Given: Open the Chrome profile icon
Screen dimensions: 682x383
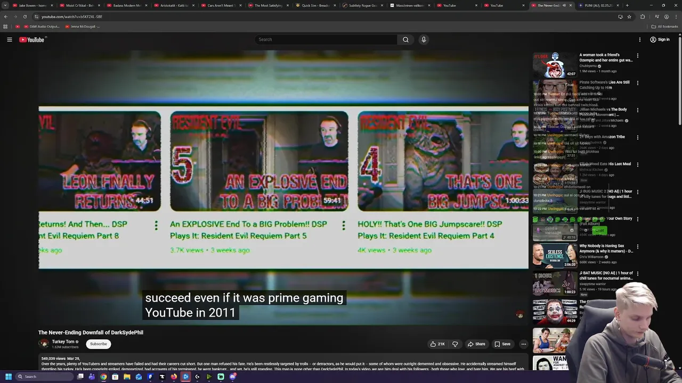Looking at the screenshot, I should pyautogui.click(x=666, y=16).
